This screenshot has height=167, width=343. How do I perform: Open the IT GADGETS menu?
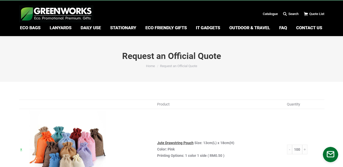tap(208, 28)
